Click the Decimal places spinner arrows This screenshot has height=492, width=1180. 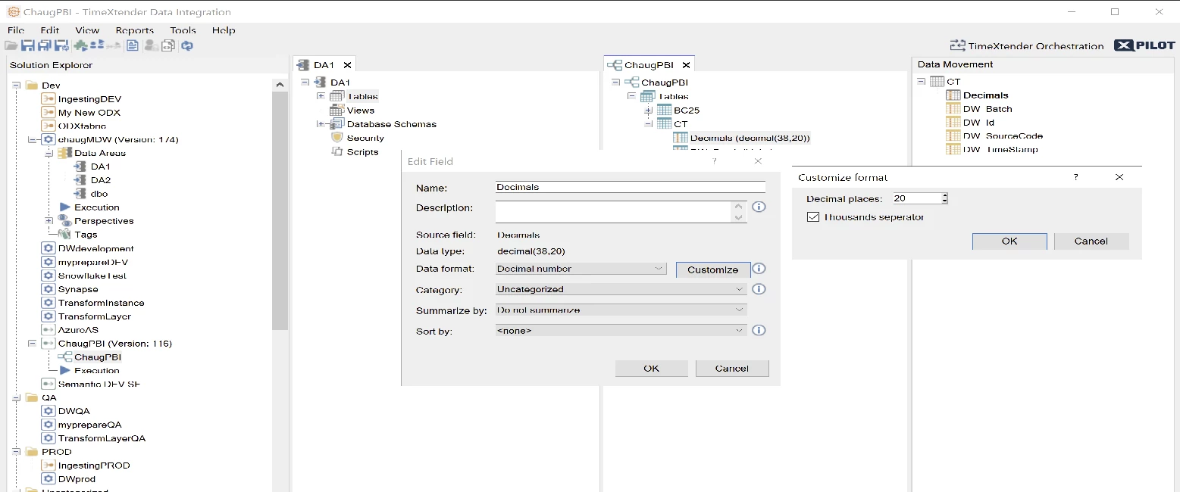pyautogui.click(x=944, y=198)
